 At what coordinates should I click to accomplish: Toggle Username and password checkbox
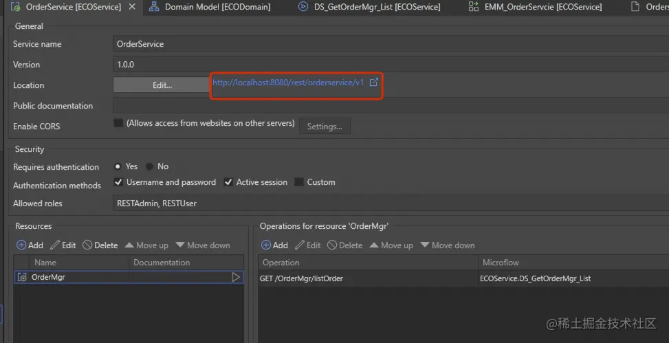pos(118,182)
